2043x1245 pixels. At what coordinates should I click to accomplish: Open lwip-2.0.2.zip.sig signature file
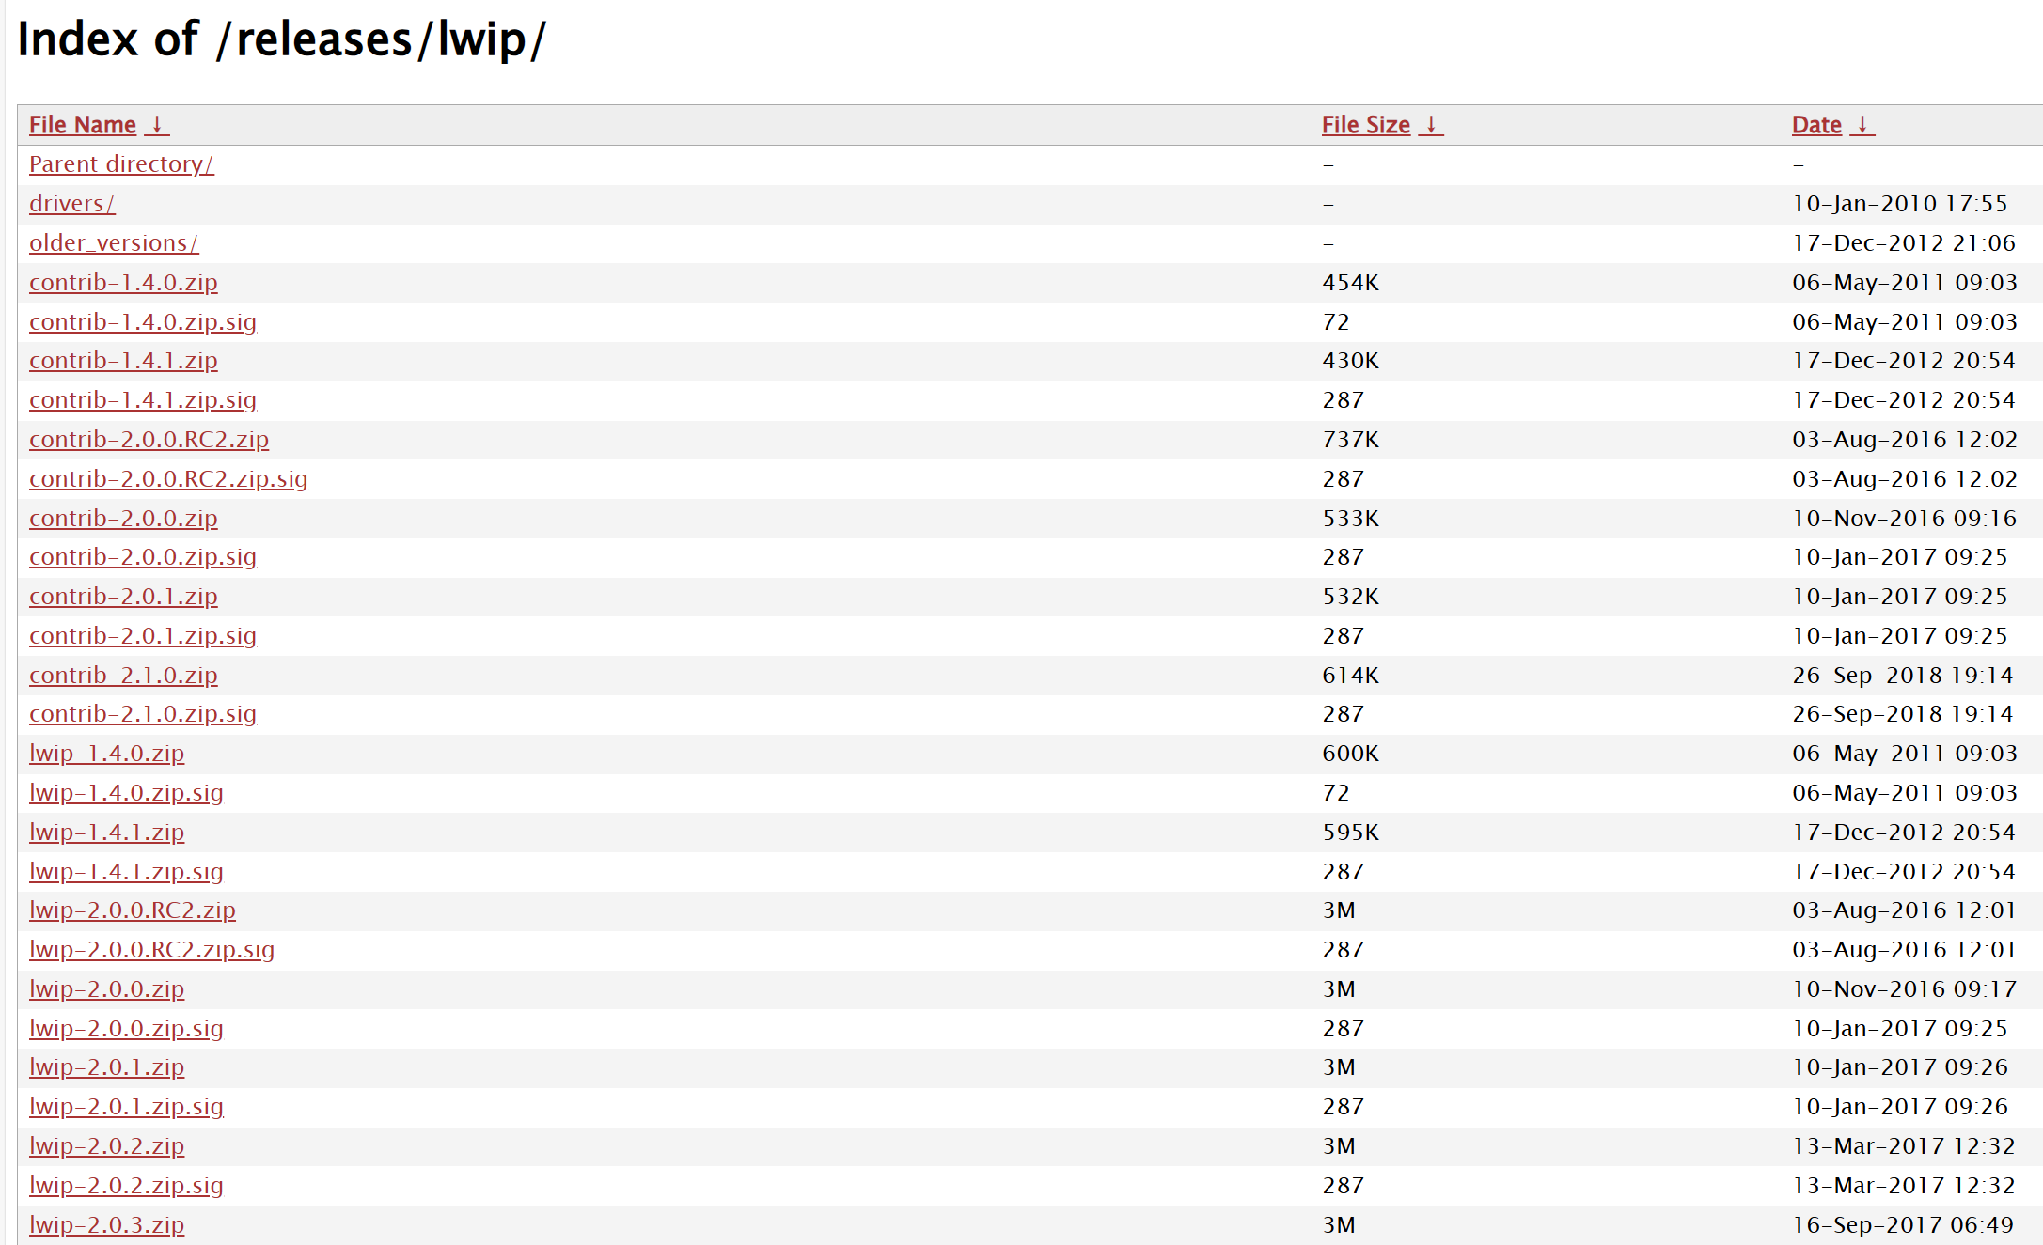(x=126, y=1186)
